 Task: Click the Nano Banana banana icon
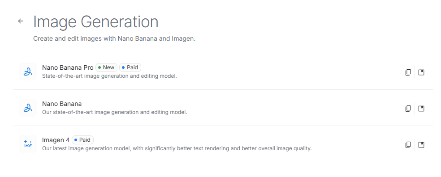(x=28, y=108)
